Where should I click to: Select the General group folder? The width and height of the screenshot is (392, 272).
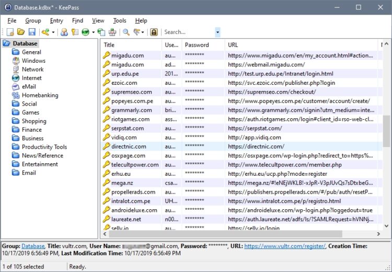[x=31, y=52]
